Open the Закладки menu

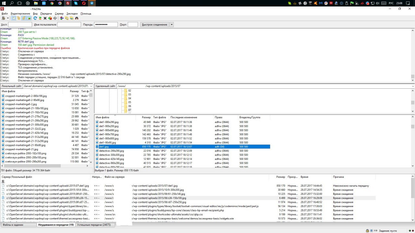click(72, 14)
